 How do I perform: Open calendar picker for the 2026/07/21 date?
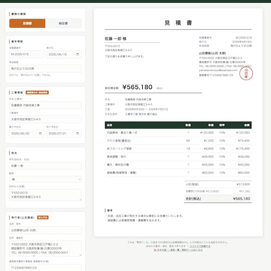point(77,133)
